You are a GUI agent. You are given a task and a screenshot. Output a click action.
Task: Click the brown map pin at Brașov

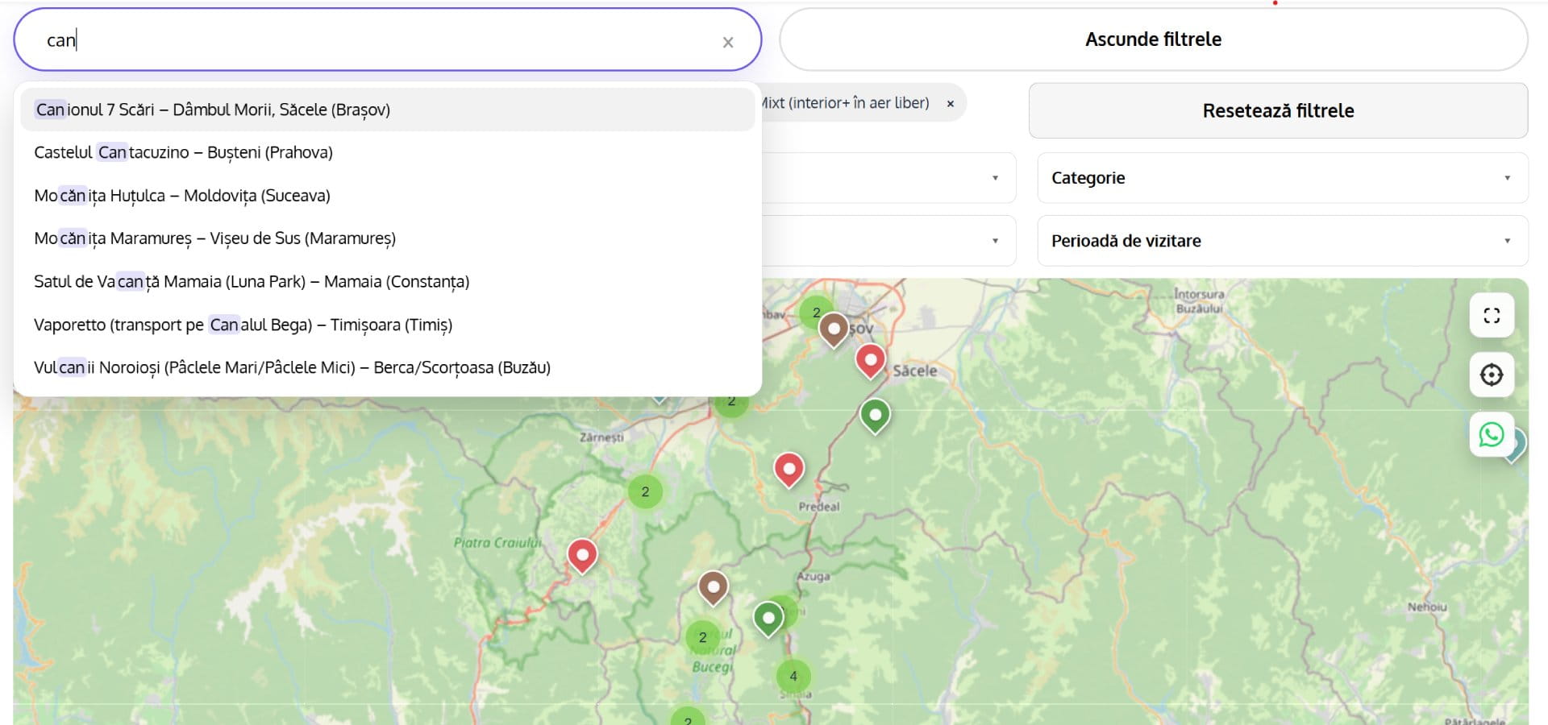coord(834,329)
